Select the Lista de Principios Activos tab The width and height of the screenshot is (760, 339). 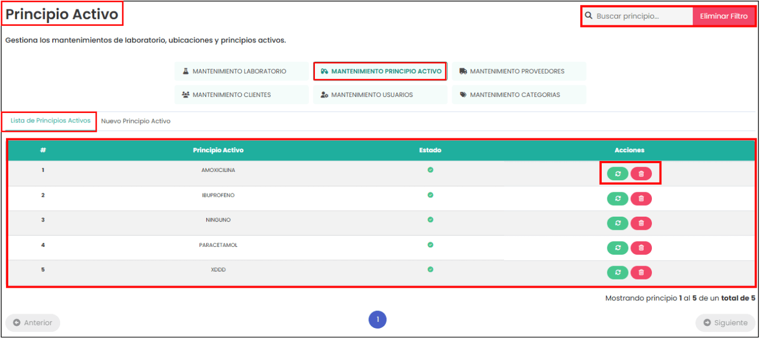pyautogui.click(x=51, y=121)
